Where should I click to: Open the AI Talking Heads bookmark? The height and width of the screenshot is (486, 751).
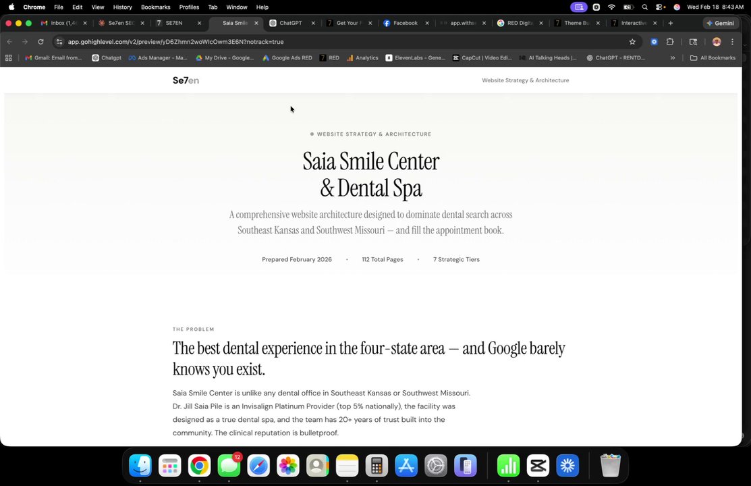[x=548, y=58]
